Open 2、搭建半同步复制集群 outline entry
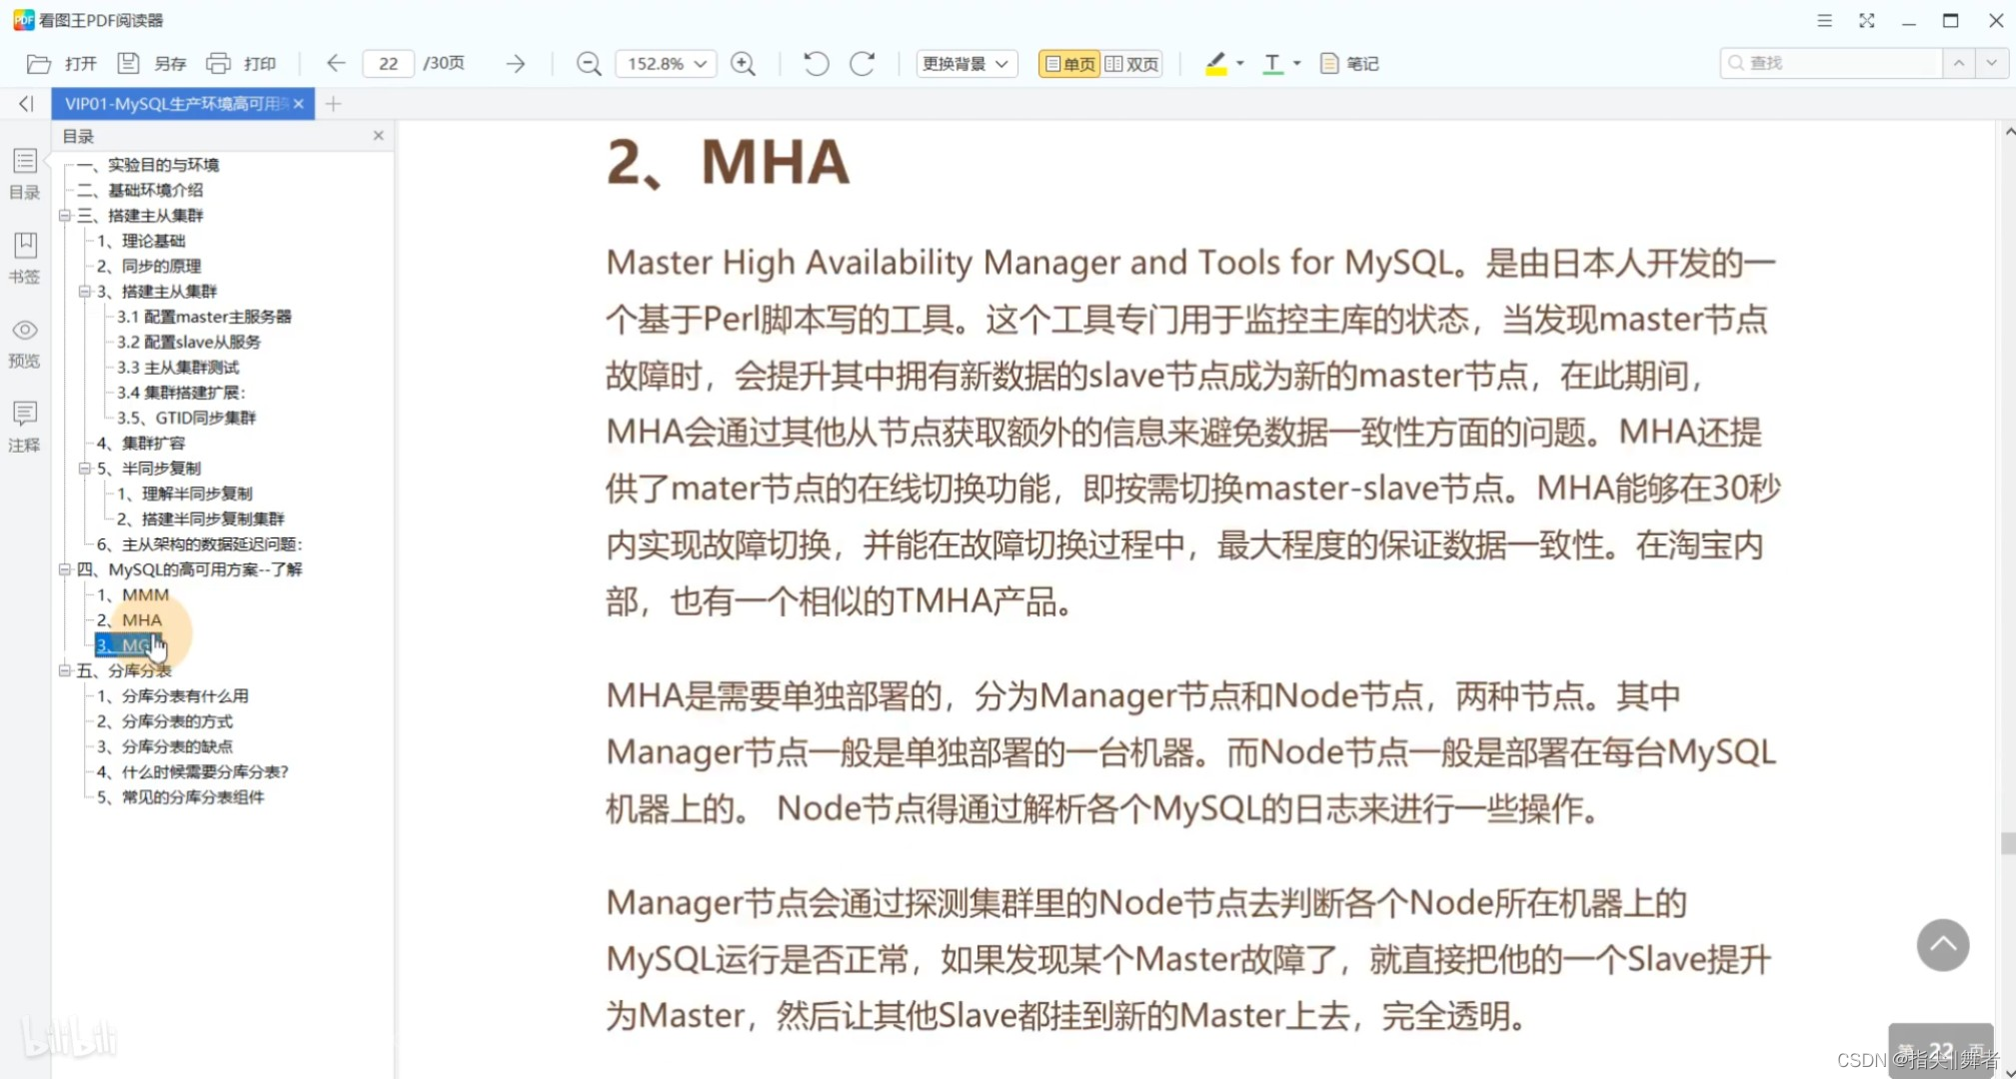The image size is (2016, 1079). point(201,519)
